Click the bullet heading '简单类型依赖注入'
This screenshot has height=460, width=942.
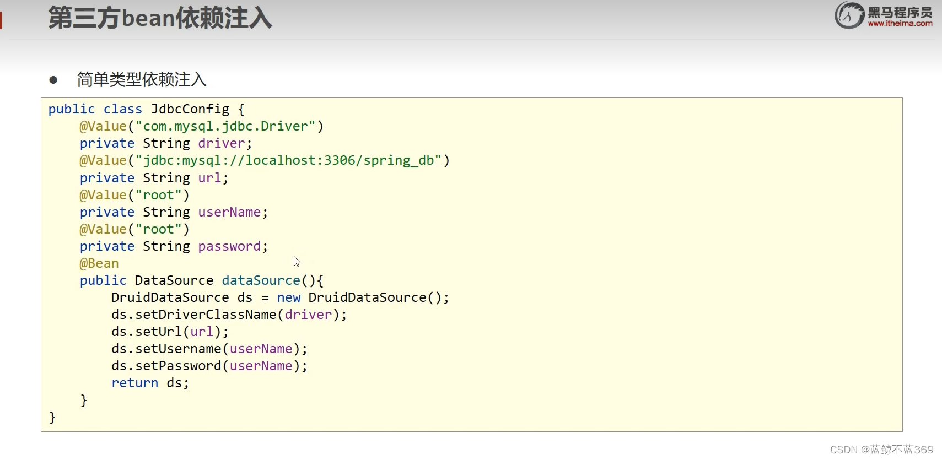click(142, 80)
